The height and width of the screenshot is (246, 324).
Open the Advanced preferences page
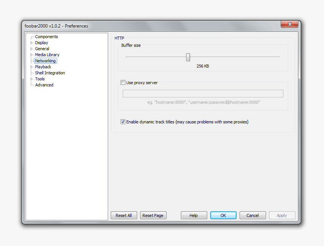click(44, 85)
